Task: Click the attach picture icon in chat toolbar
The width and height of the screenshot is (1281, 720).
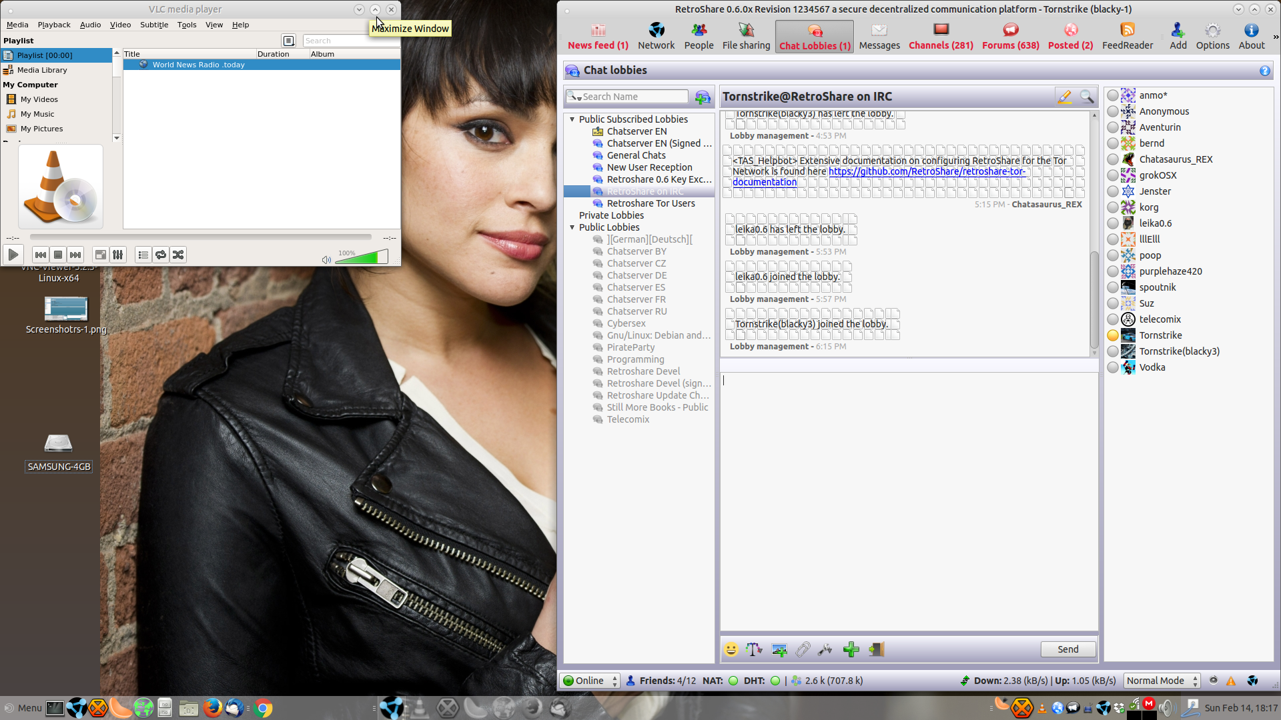Action: [x=779, y=649]
